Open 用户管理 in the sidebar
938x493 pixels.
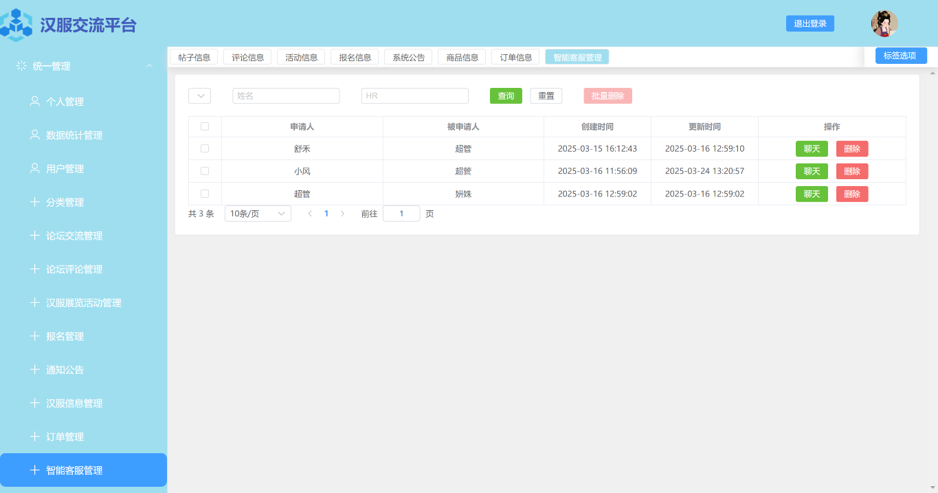[x=83, y=169]
